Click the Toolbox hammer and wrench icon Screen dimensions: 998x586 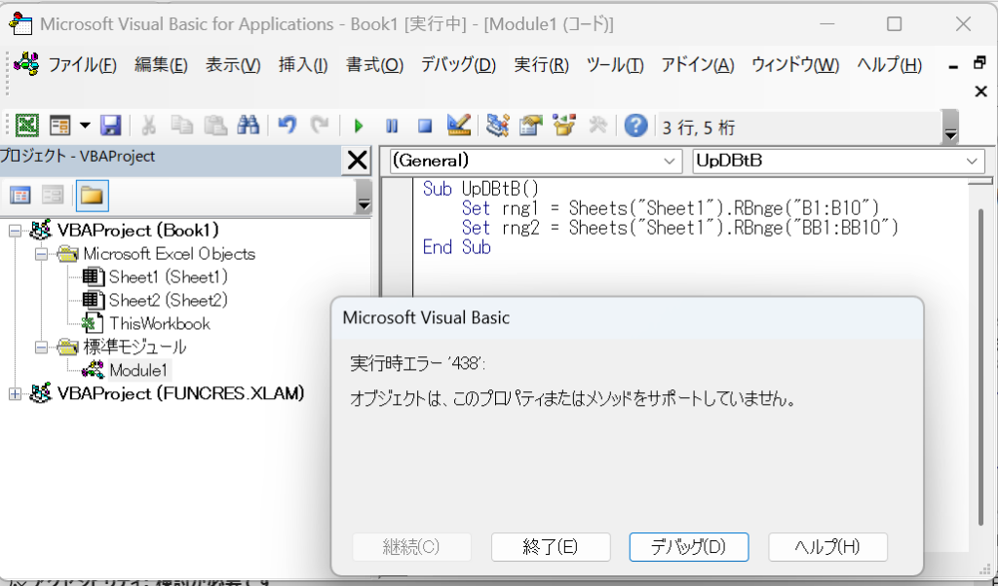pyautogui.click(x=597, y=126)
